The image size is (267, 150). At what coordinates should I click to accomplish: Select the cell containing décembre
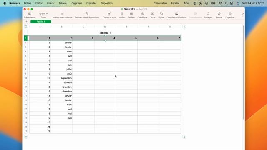point(62,91)
